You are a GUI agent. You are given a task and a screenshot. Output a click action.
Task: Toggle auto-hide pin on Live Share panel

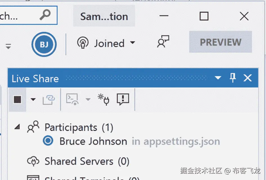point(233,78)
